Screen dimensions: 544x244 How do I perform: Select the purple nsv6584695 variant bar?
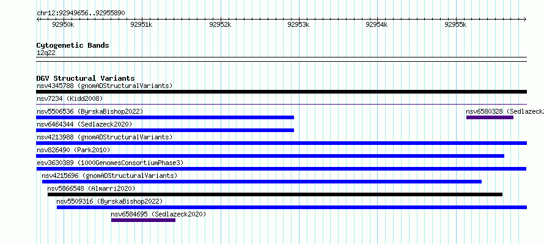click(143, 220)
